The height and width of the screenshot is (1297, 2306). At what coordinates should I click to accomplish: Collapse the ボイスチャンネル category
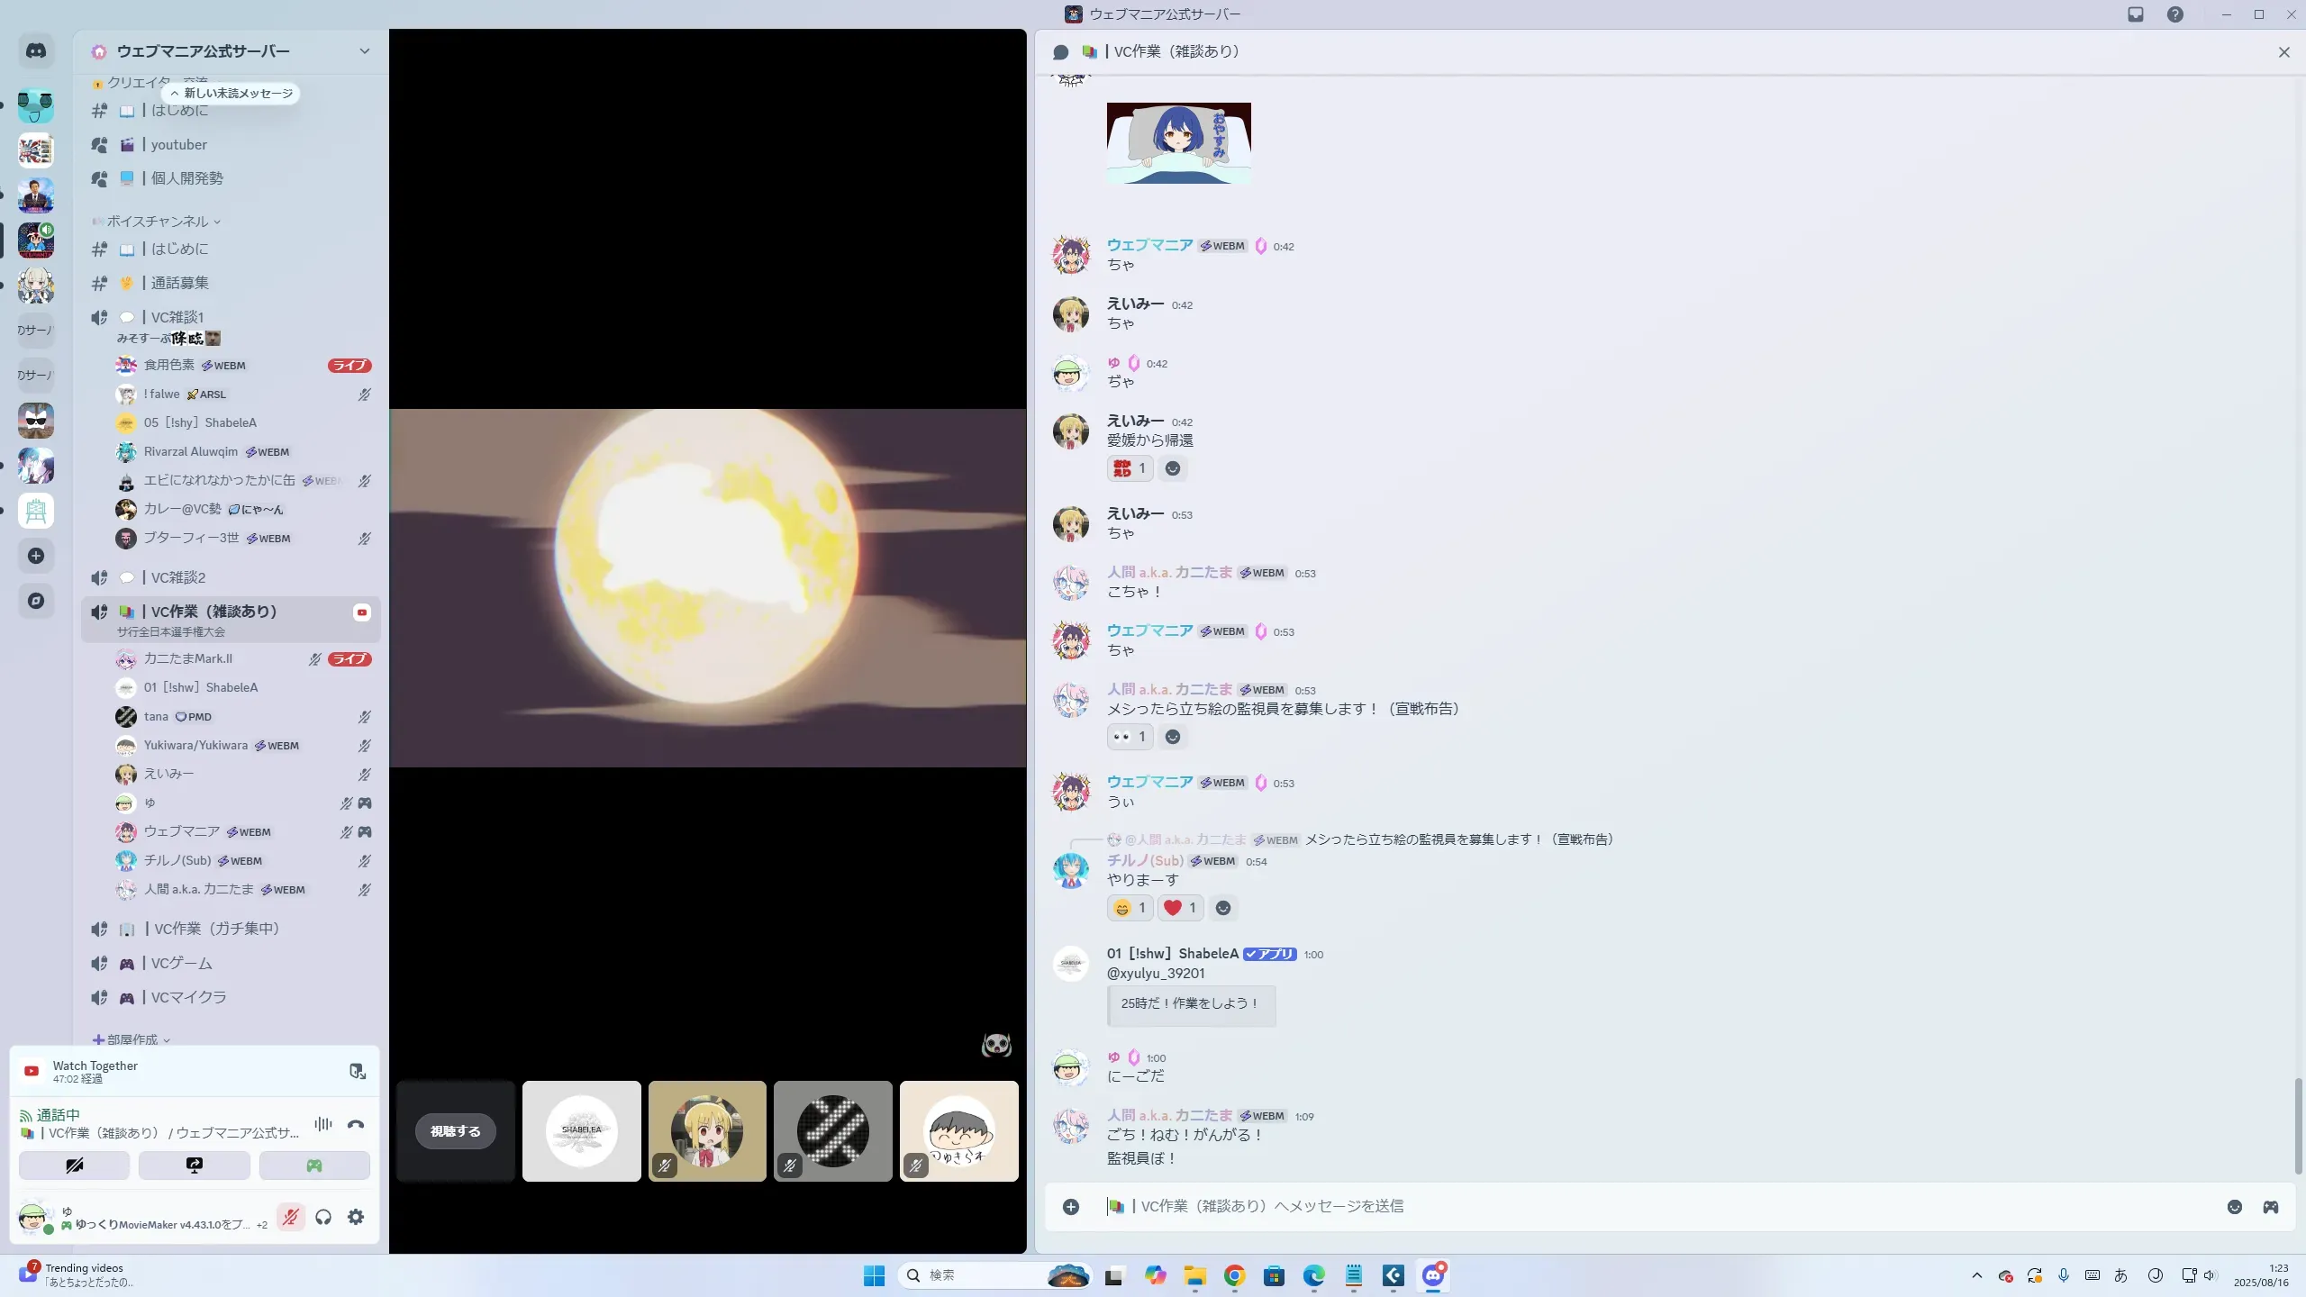coord(158,222)
